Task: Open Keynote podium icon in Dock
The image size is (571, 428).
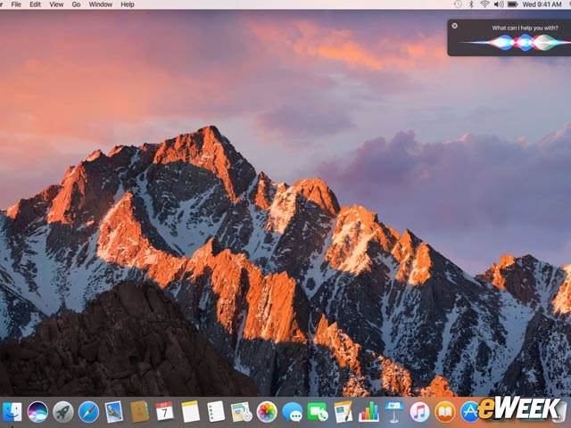Action: click(394, 412)
